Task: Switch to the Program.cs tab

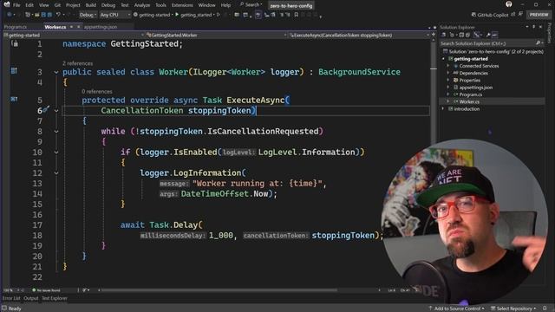Action: coord(16,27)
